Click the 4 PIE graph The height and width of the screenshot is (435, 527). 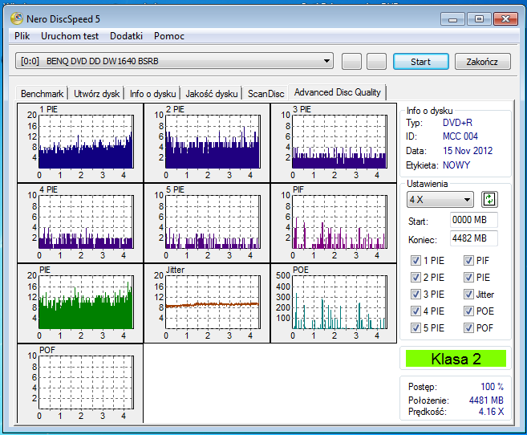pos(80,223)
